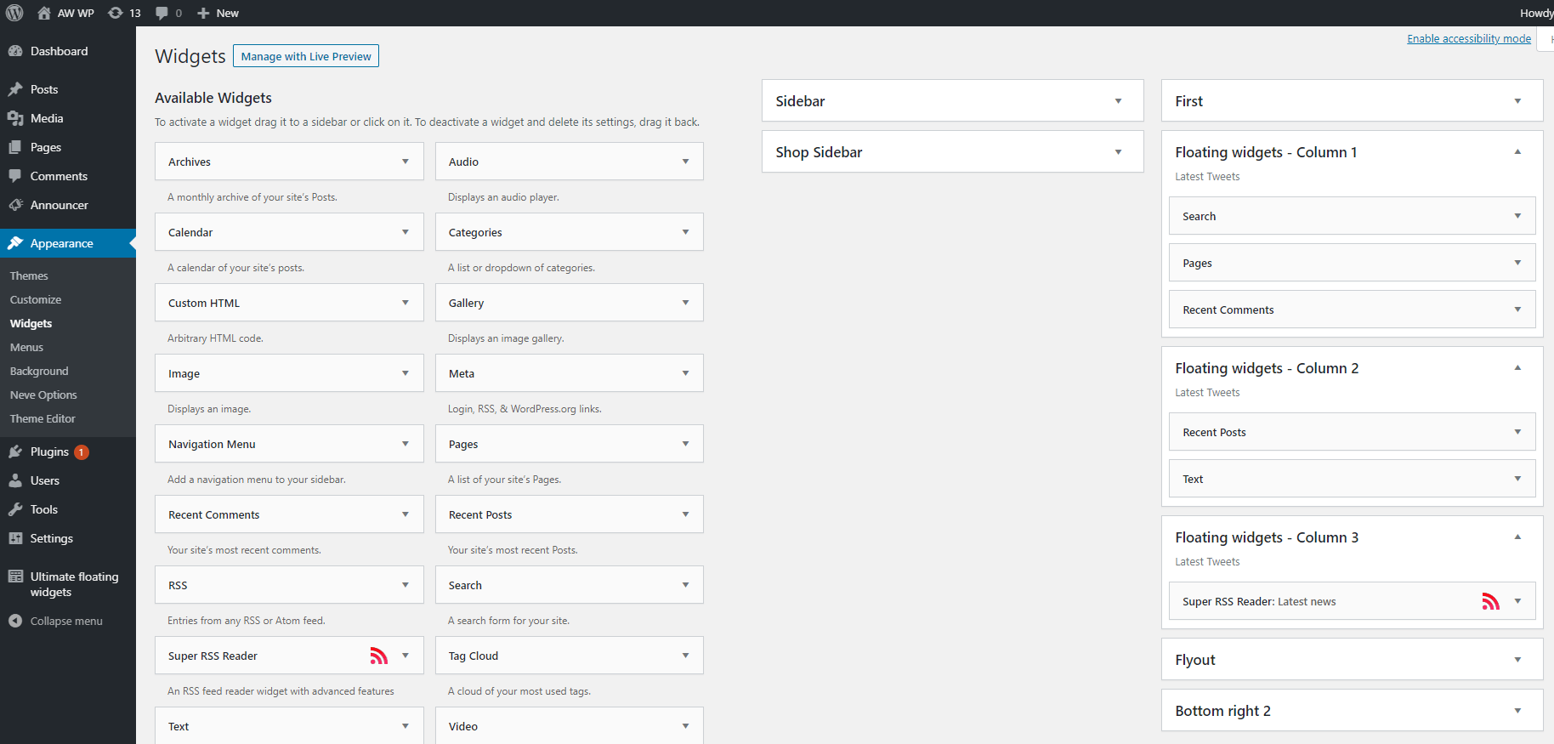Click the Users icon in the sidebar
1554x744 pixels.
[15, 480]
